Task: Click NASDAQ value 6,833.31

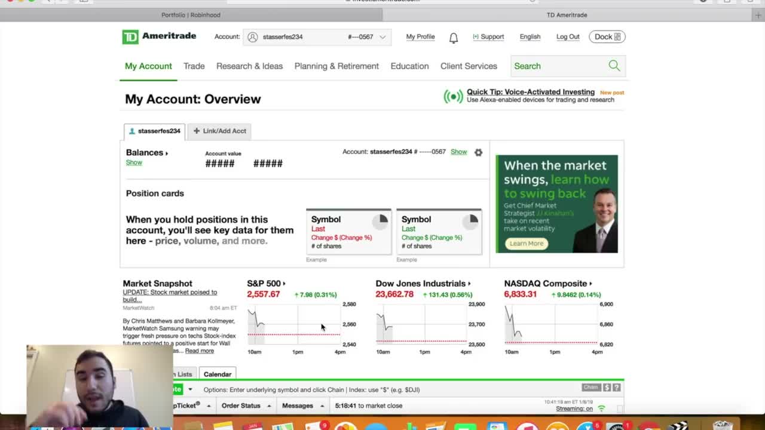Action: click(521, 294)
